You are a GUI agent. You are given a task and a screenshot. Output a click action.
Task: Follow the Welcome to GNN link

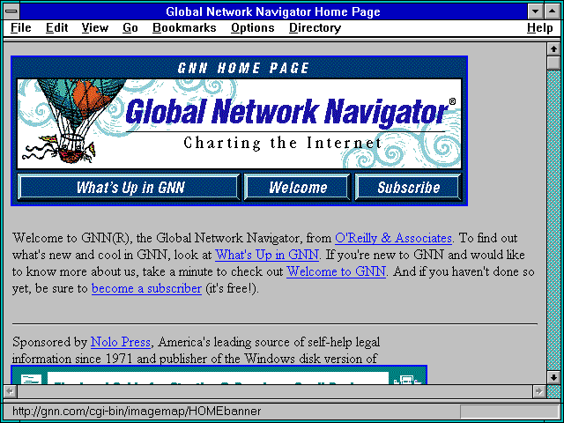[336, 271]
